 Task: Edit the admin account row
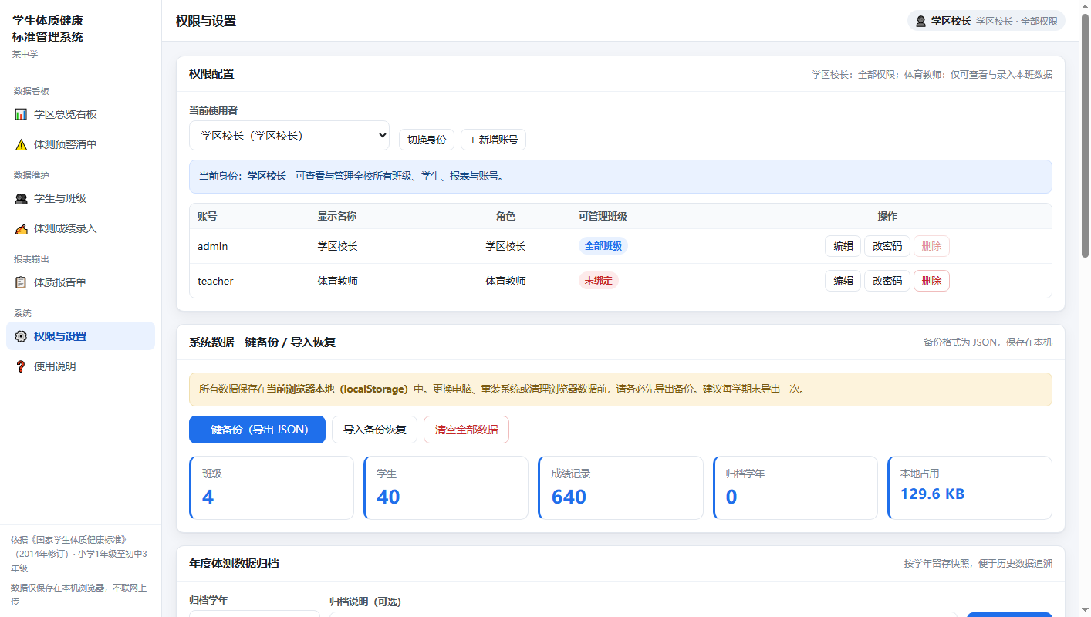pos(843,246)
